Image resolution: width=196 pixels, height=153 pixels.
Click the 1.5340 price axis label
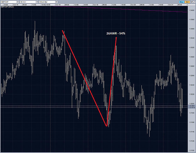192,38
